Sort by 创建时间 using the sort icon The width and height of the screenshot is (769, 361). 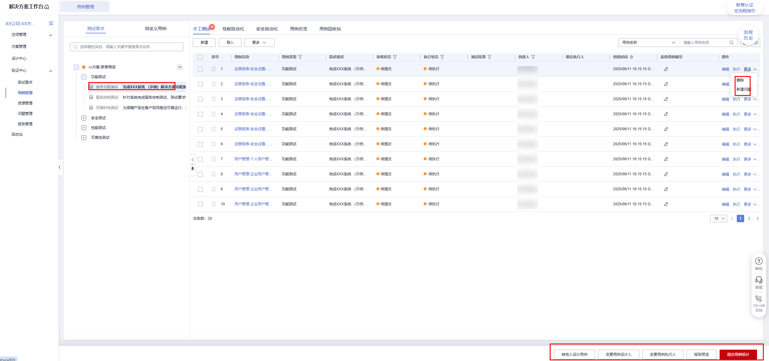pyautogui.click(x=631, y=57)
